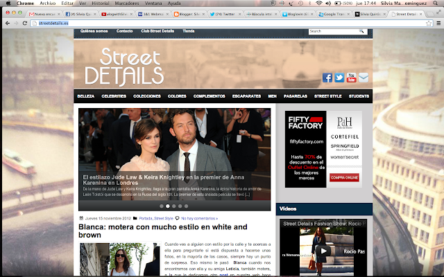This screenshot has height=277, width=444.
Task: Open the Tienda link
Action: click(x=189, y=31)
